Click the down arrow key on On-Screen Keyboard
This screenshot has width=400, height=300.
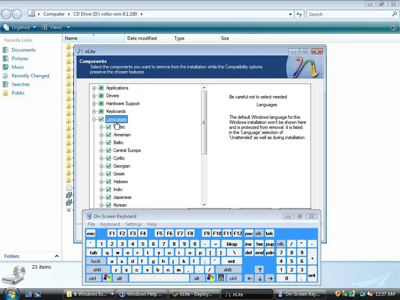260,278
